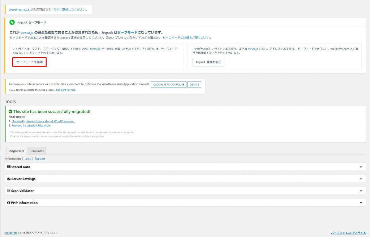Select the Information sub-section
The height and width of the screenshot is (237, 370).
tap(13, 159)
